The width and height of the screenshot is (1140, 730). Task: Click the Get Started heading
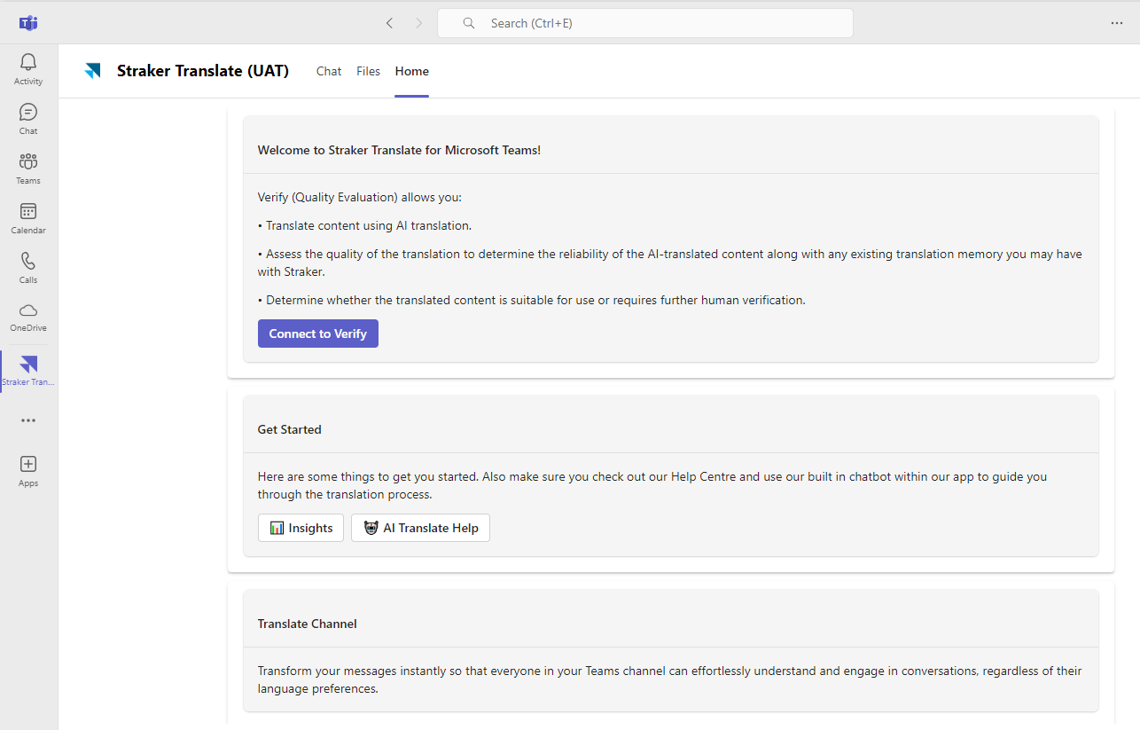[290, 429]
